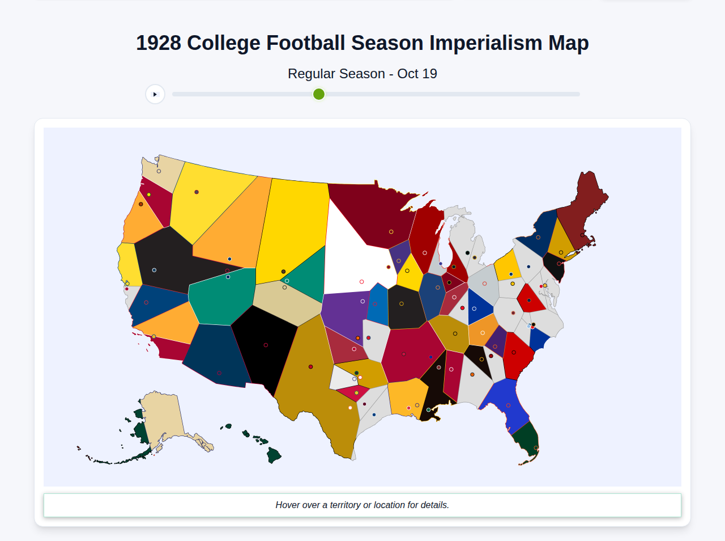Click the hover details information box
Screen dimensions: 725x541
pos(362,505)
